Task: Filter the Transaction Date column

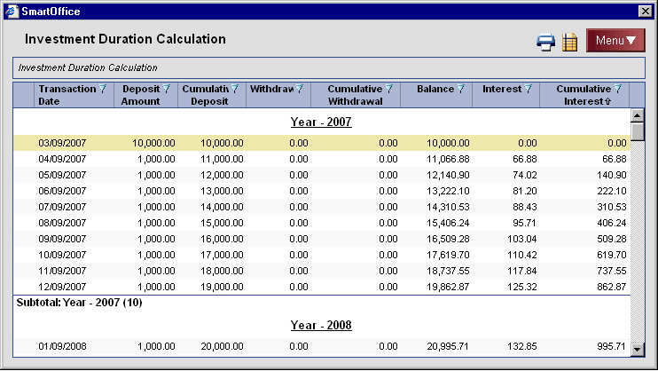Action: tap(103, 89)
